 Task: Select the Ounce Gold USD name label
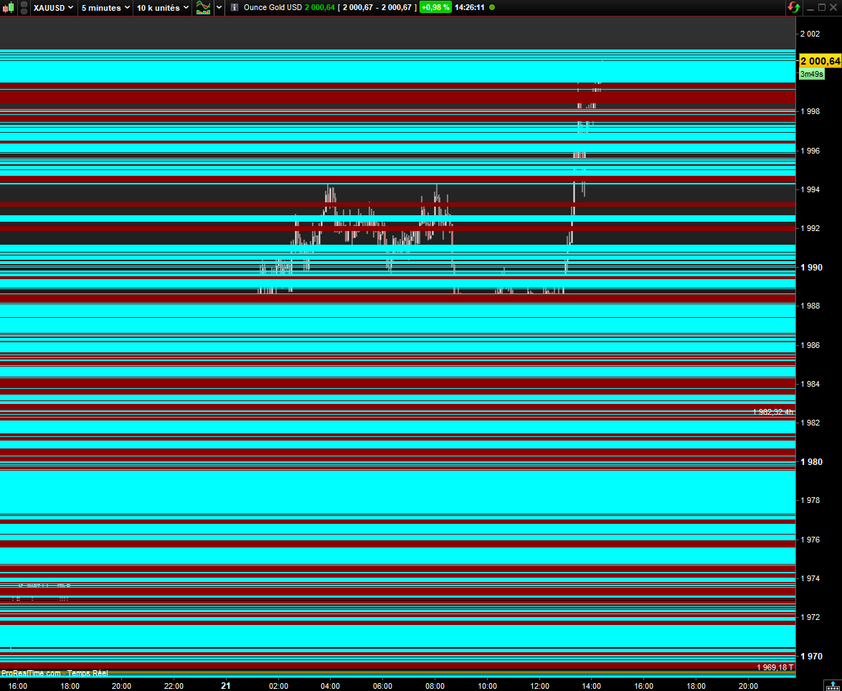273,7
